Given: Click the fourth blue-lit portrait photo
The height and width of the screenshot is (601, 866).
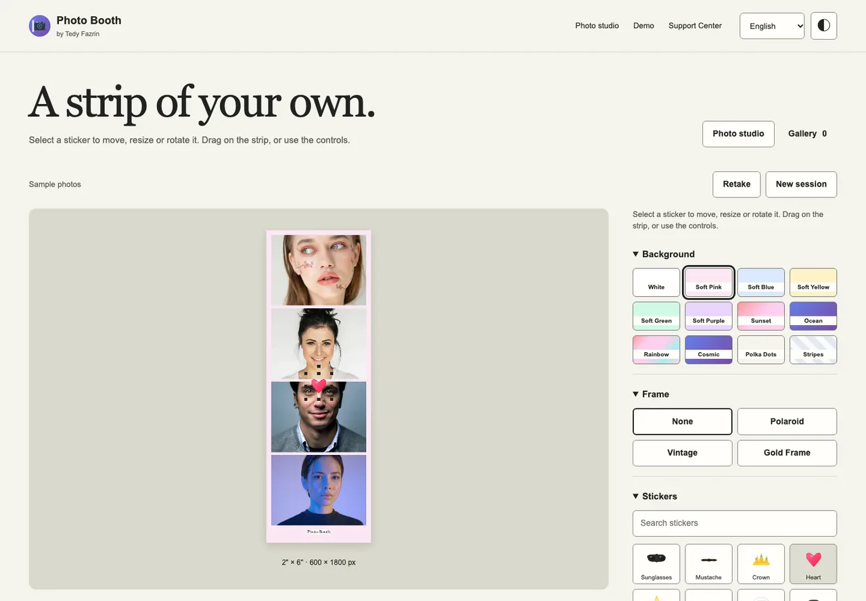Looking at the screenshot, I should (319, 490).
